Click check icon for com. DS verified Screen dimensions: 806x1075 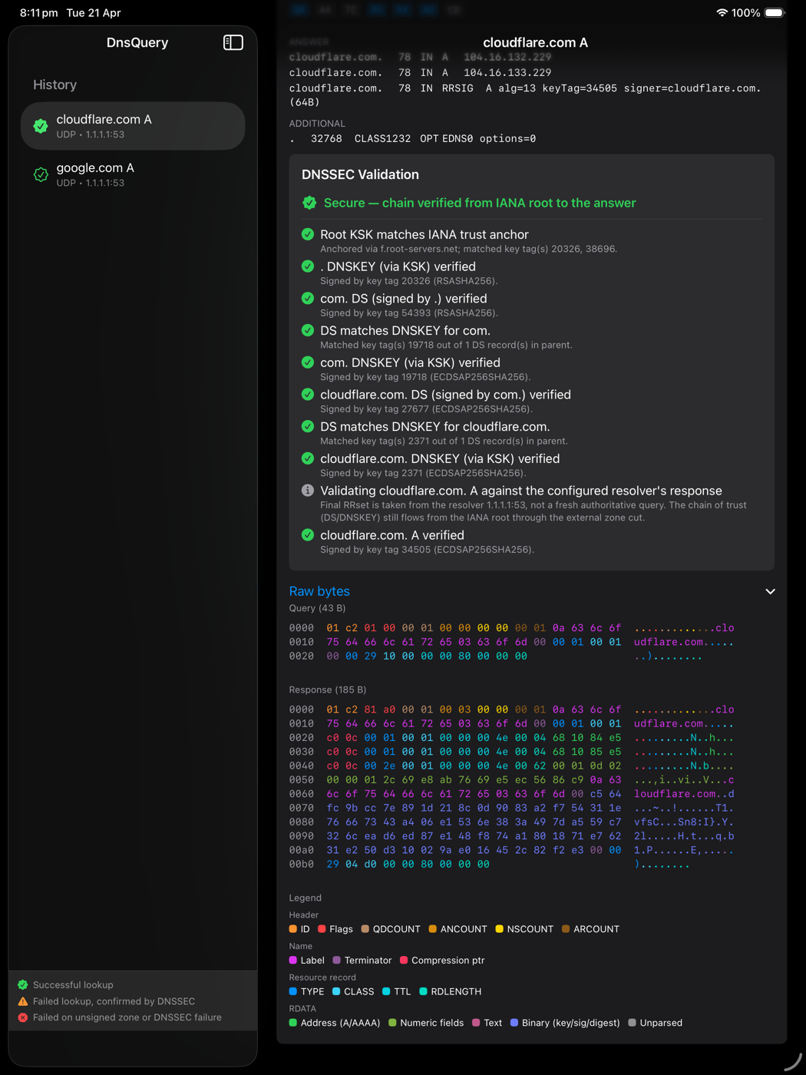[308, 298]
